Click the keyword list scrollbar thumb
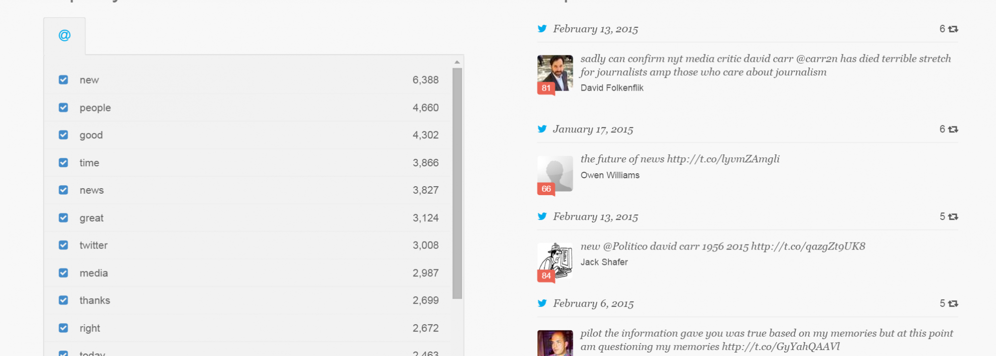This screenshot has width=996, height=356. (457, 183)
